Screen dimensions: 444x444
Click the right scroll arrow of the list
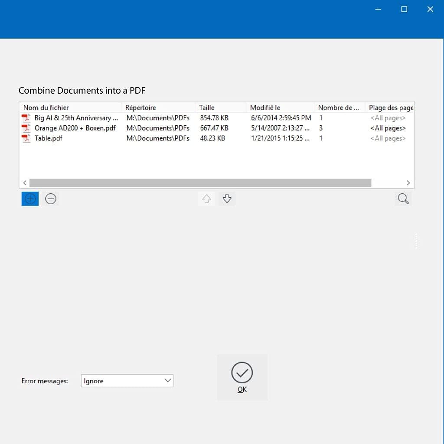[408, 183]
